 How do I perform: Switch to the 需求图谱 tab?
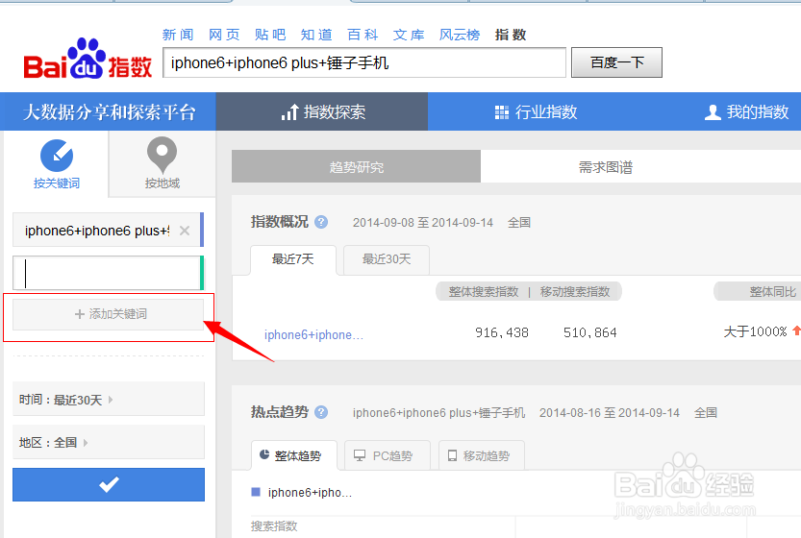point(606,167)
